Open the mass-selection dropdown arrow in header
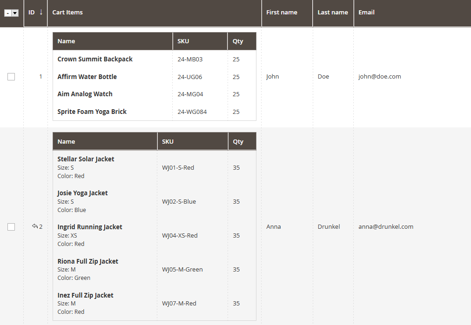471x325 pixels. click(x=15, y=13)
